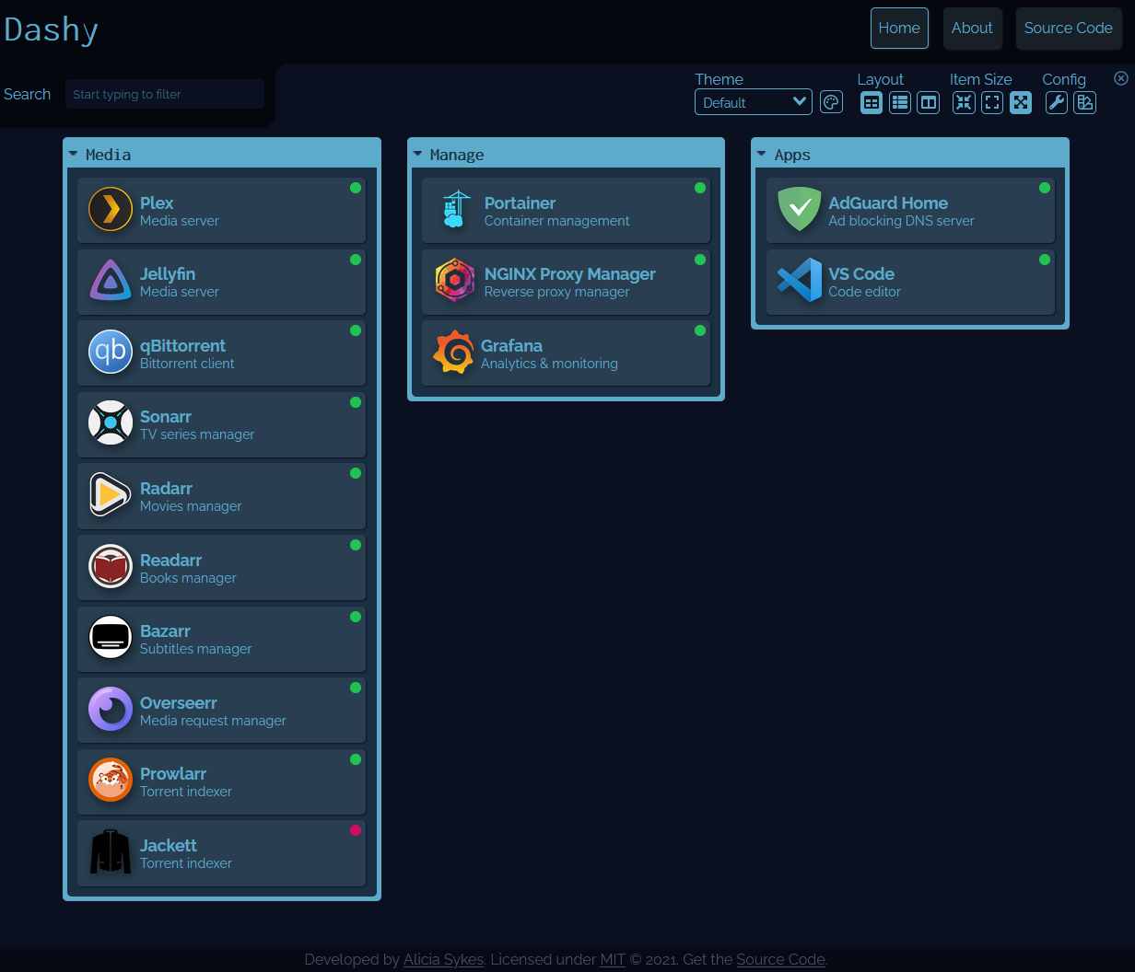Open Jackett torrent indexer
Viewport: 1135px width, 972px height.
[221, 852]
